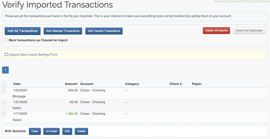Click the Salary description text
Image resolution: width=270 pixels, height=139 pixels.
pyautogui.click(x=17, y=120)
